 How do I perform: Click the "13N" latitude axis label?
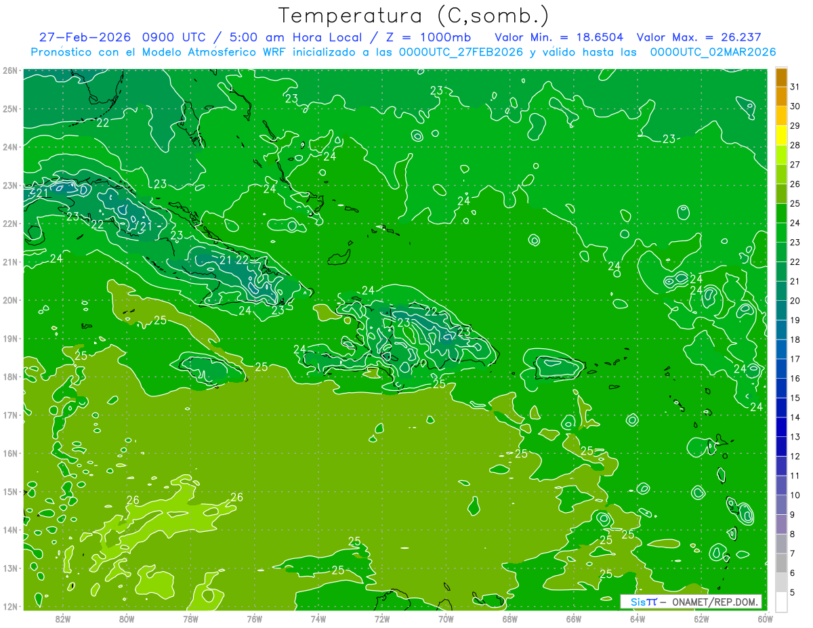pyautogui.click(x=9, y=568)
